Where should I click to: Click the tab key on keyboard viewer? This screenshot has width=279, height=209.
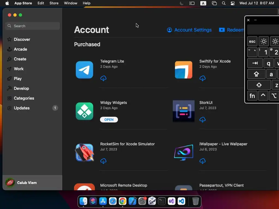pos(255,63)
